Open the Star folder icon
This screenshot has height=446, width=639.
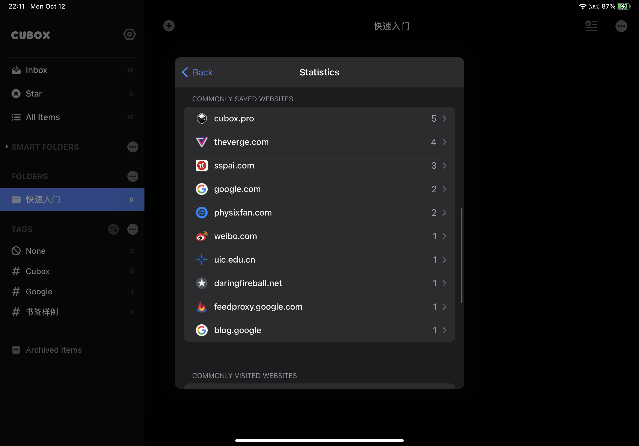[16, 94]
